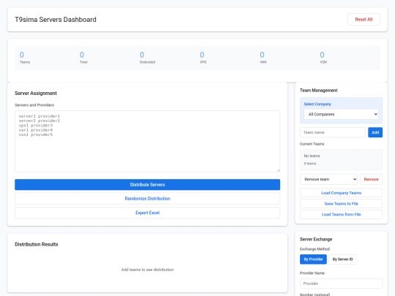Viewport: 395px width, 296px height.
Task: Select the By Provider exchange method
Action: [313, 259]
